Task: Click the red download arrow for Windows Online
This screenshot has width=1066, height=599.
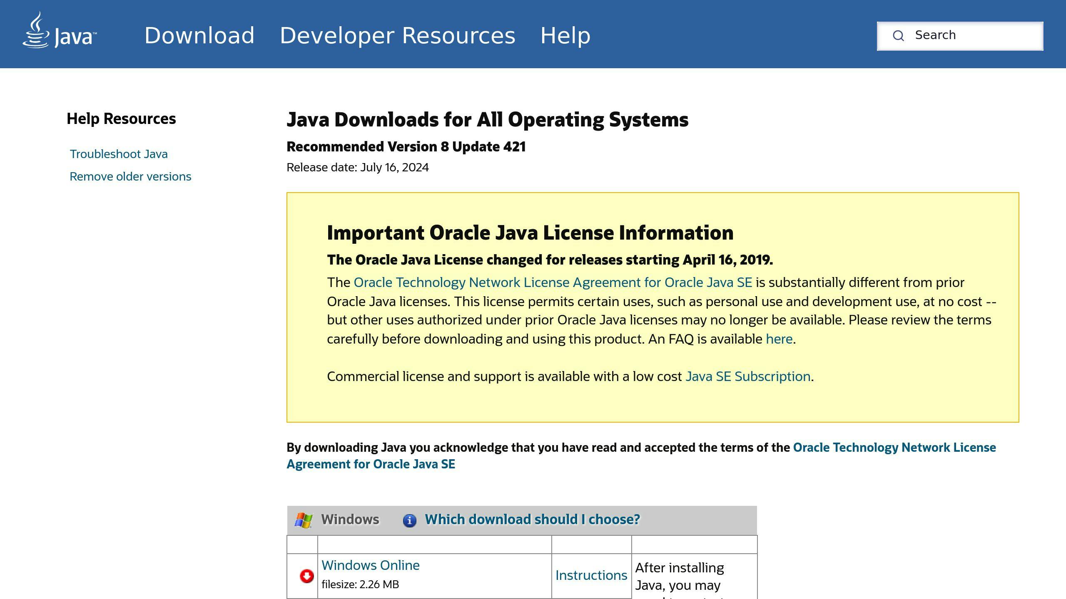Action: 307,576
